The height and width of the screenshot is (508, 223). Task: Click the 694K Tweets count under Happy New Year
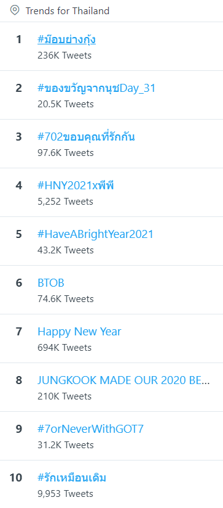(x=65, y=348)
